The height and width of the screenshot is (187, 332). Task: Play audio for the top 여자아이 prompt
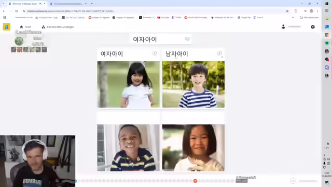[187, 39]
